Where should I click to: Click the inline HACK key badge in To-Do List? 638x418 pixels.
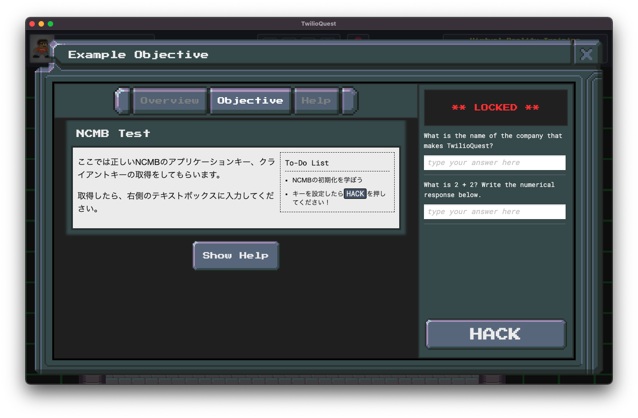355,193
